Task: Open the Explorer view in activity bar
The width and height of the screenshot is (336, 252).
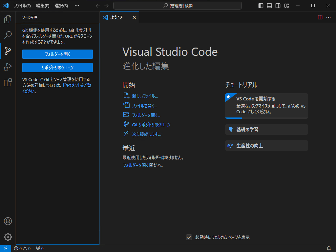Action: point(8,19)
